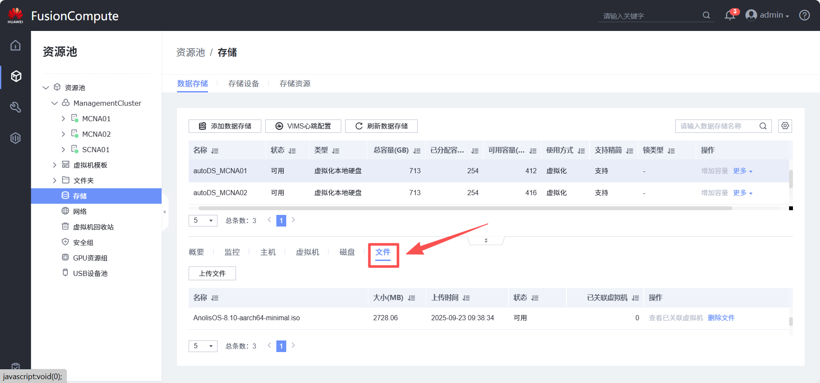This screenshot has width=820, height=383.
Task: Select the resource pool cube sidebar icon
Action: (16, 76)
